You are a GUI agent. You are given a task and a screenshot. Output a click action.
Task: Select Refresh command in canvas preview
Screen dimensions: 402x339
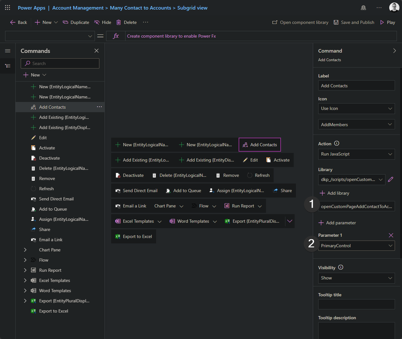click(258, 175)
